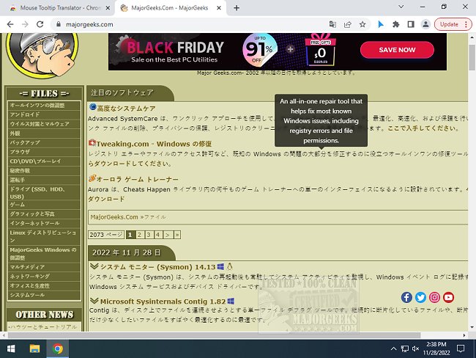
Task: Bookmark this page with the star icon
Action: point(362,24)
